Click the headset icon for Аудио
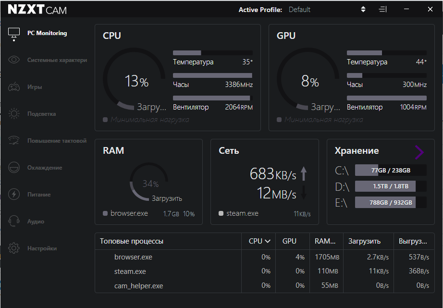Viewport: 443px width, 308px height. 14,221
